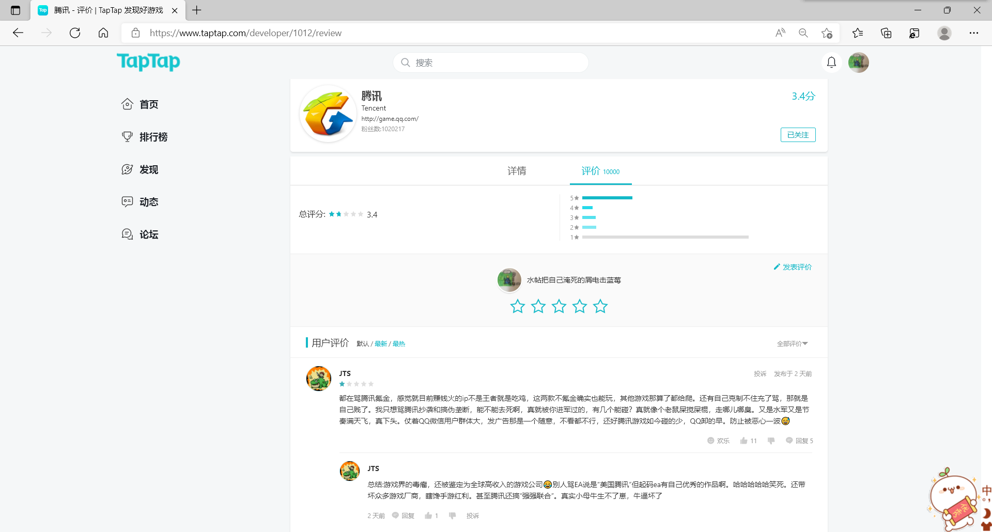
Task: Open 回复 5 replies on the review
Action: coord(799,441)
